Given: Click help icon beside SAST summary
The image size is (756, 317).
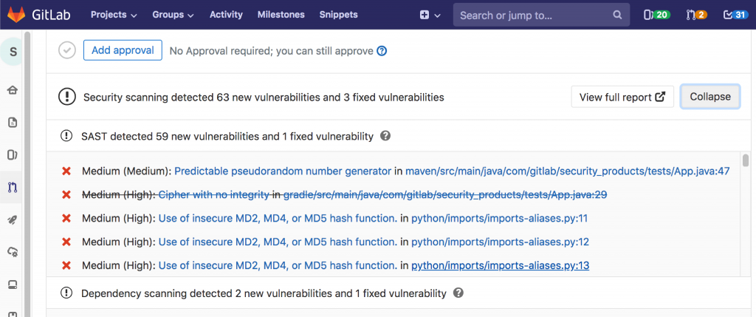Looking at the screenshot, I should tap(385, 136).
